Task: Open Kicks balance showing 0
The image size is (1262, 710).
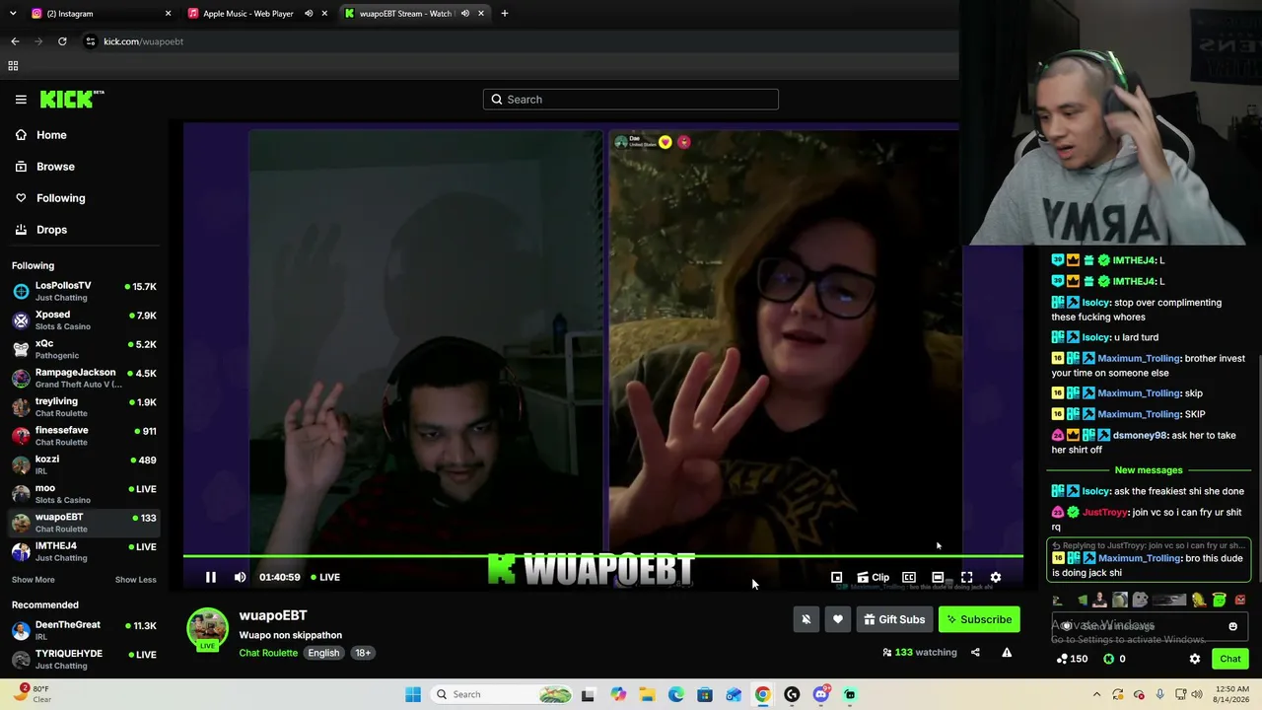Action: pos(1114,659)
